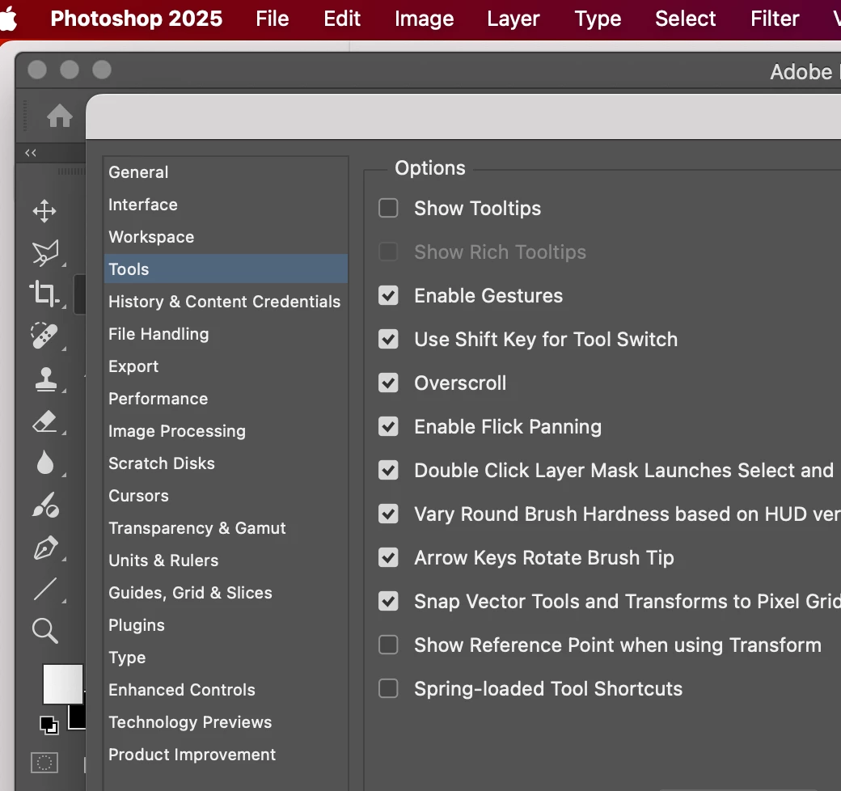The image size is (841, 791).
Task: Open File Handling preferences
Action: [226, 334]
